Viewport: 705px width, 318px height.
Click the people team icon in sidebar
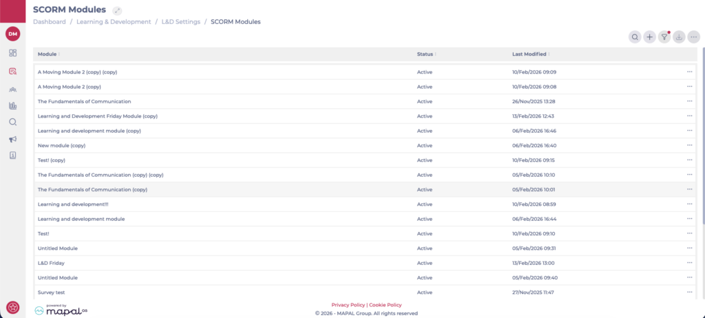click(x=12, y=89)
